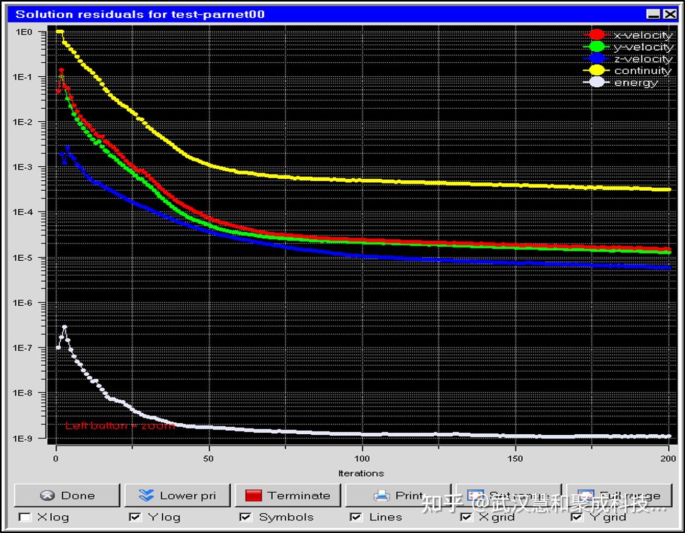
Task: Uncheck the Y grid checkbox
Action: point(577,517)
